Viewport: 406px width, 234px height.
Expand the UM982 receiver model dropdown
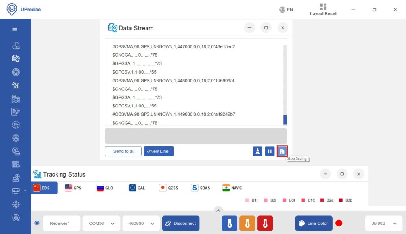pos(383,223)
